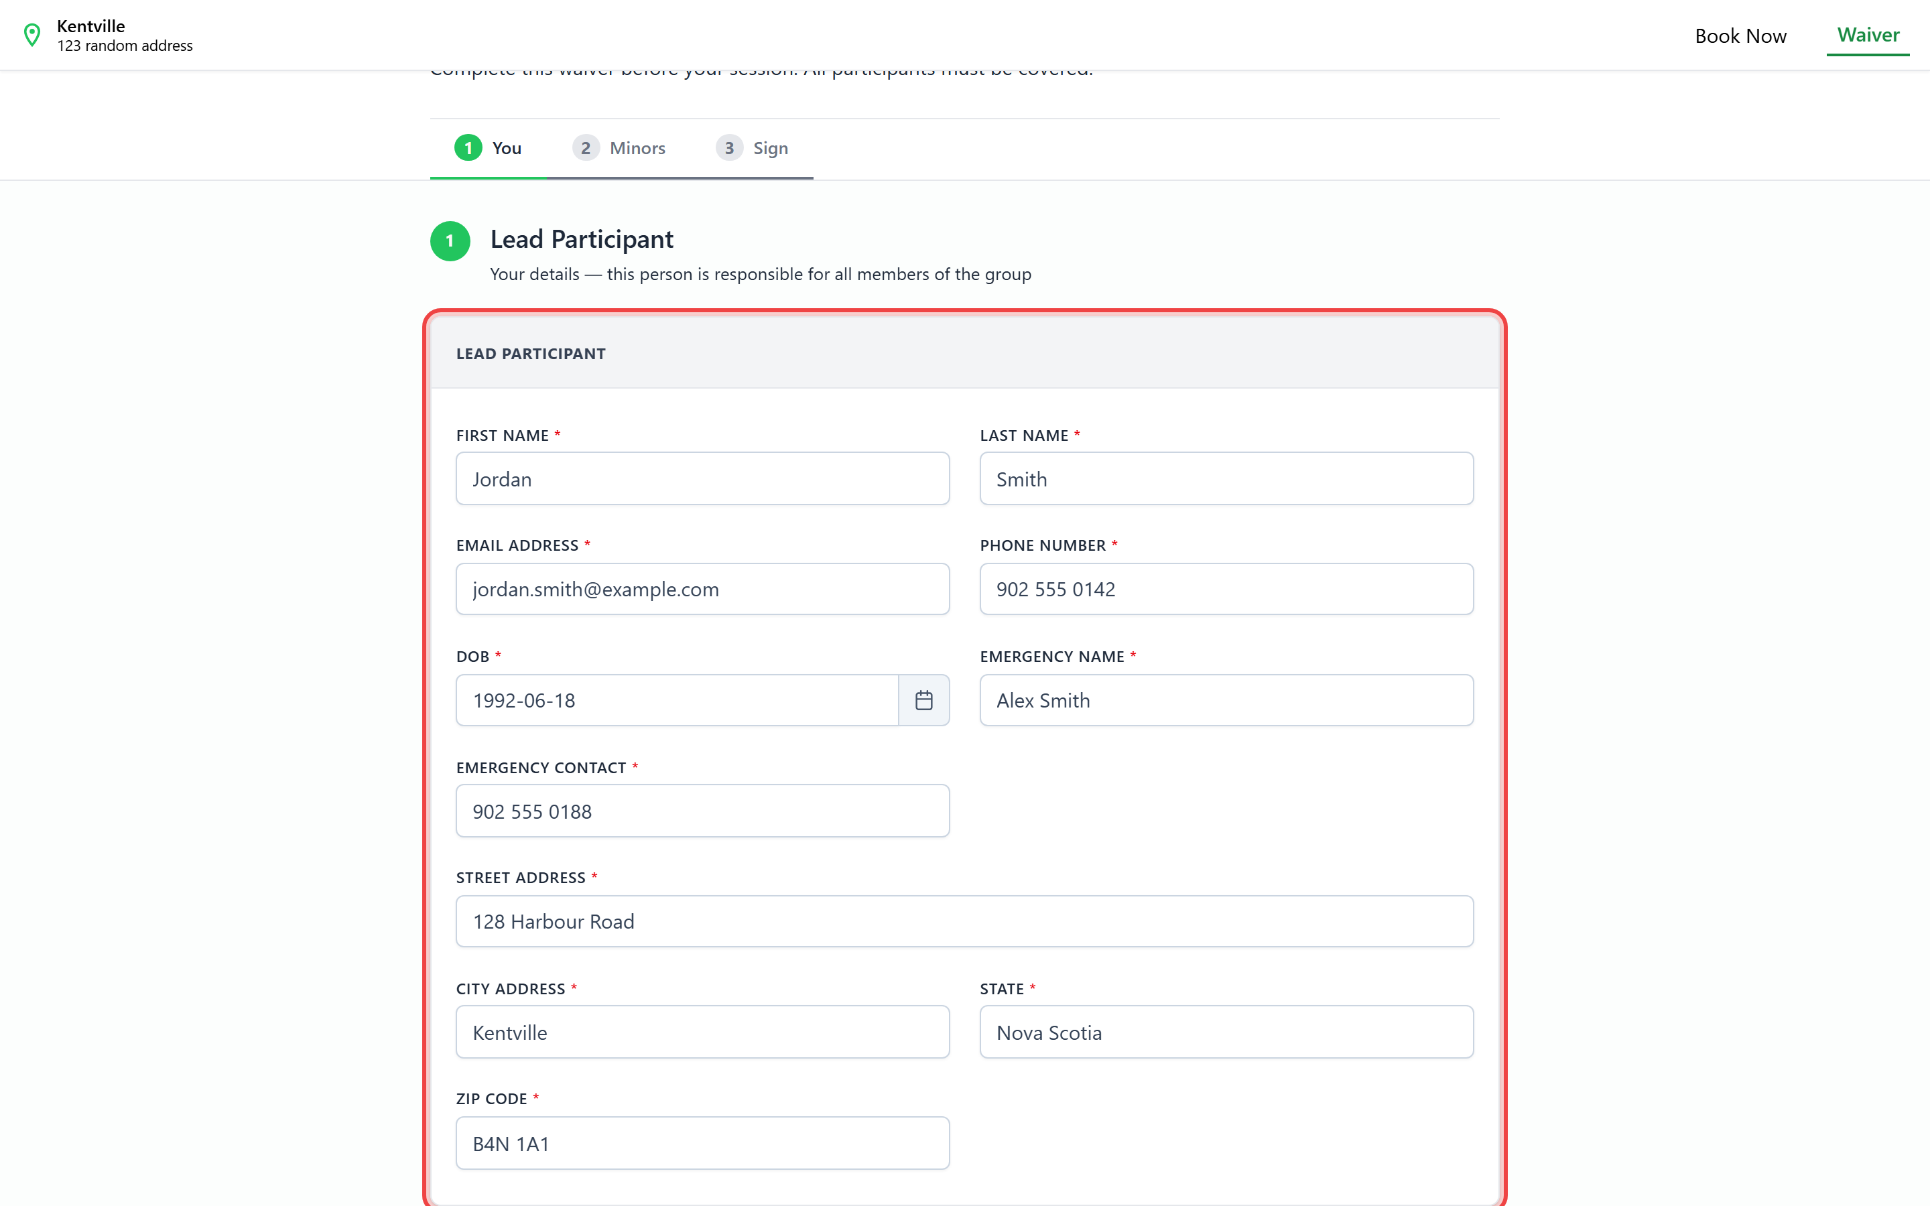Click the 'Your details' description text
This screenshot has height=1206, width=1930.
(x=760, y=275)
